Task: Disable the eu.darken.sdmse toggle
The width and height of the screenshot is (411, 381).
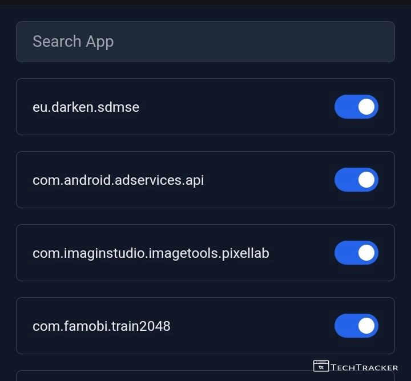Action: click(356, 107)
